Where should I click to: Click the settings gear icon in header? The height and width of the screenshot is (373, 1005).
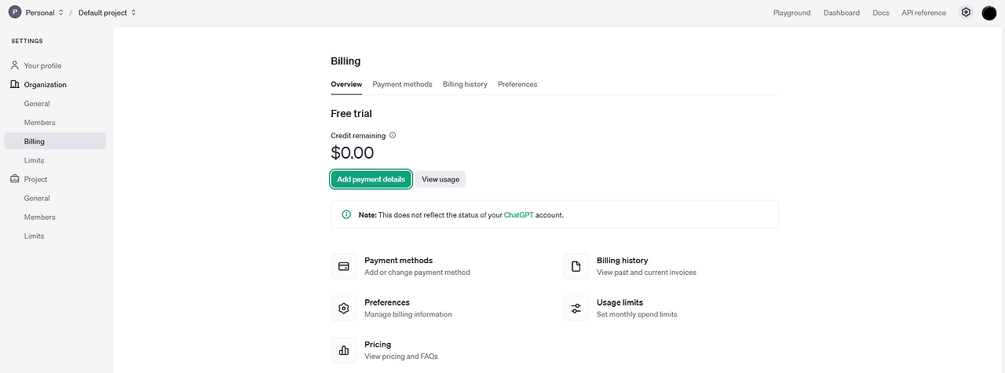click(x=967, y=13)
